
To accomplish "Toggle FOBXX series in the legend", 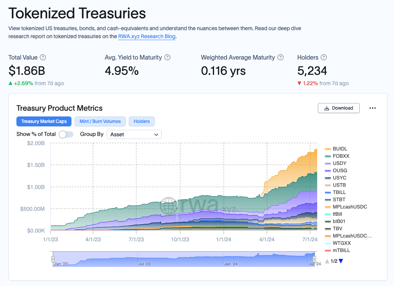I will click(x=337, y=156).
